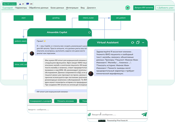Open the Параметры tab
Image resolution: width=175 pixels, height=122 pixels.
[x=21, y=8]
